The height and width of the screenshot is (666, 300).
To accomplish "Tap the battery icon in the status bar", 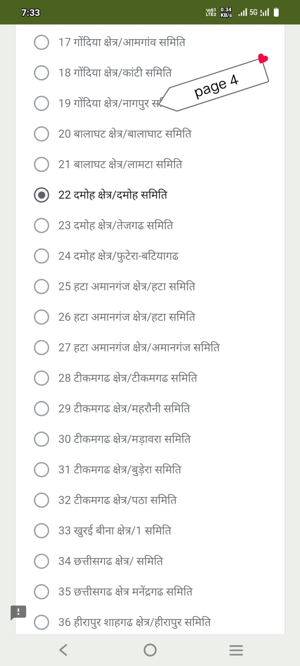I will pos(276,12).
